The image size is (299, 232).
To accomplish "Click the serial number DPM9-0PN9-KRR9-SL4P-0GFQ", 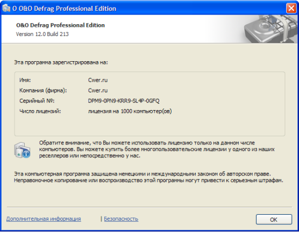I will 124,101.
